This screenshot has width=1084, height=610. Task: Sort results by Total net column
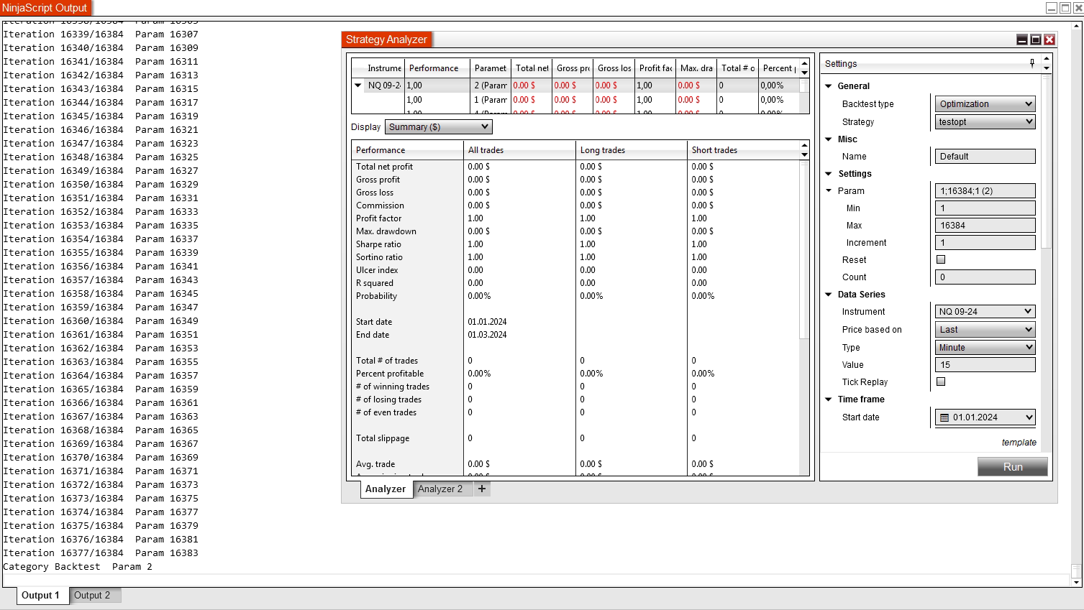click(532, 68)
